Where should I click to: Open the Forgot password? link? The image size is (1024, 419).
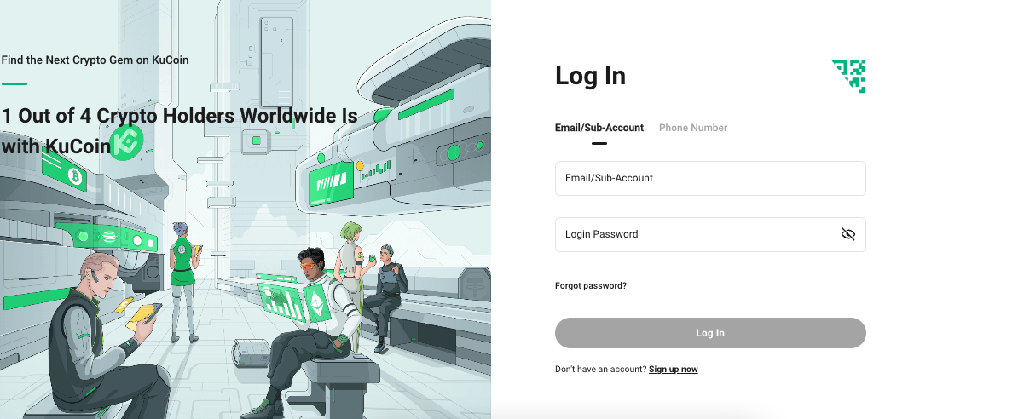(591, 286)
